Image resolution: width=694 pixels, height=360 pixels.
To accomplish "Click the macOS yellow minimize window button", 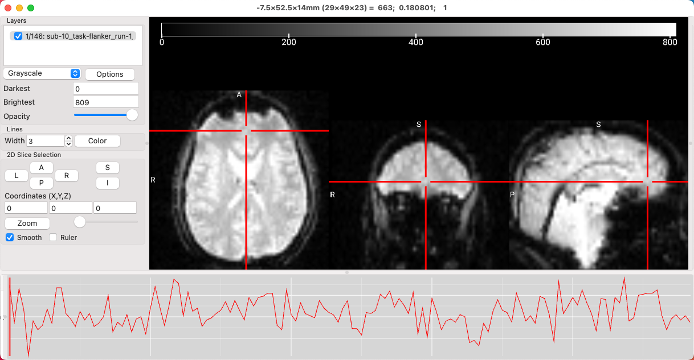I will pyautogui.click(x=19, y=8).
